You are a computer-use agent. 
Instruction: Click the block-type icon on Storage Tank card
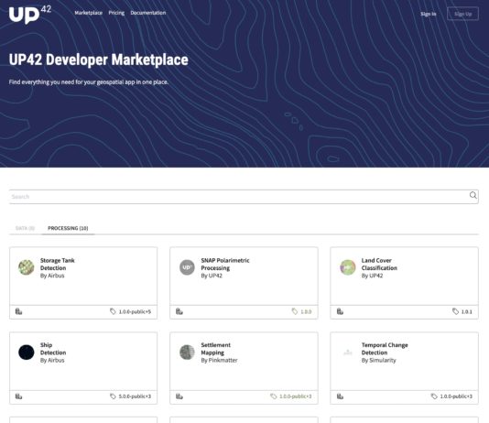(x=18, y=311)
